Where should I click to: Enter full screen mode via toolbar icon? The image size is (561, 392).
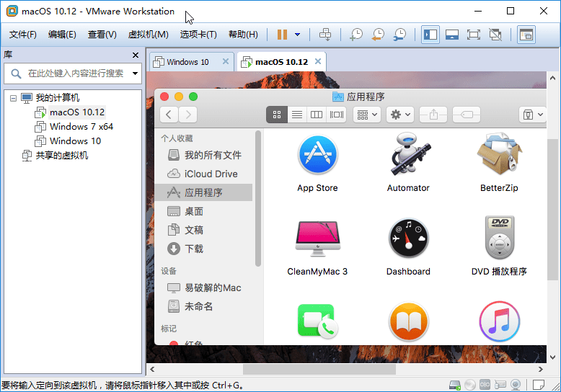click(x=473, y=35)
